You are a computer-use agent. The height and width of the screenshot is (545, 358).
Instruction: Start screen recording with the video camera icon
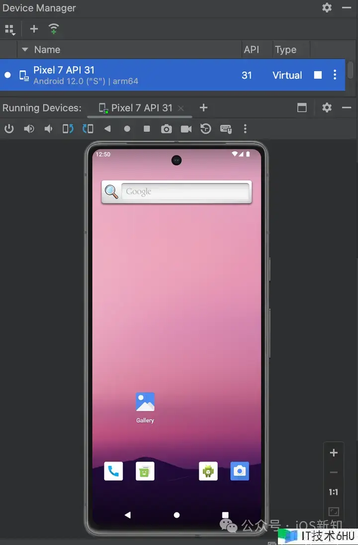(x=186, y=129)
